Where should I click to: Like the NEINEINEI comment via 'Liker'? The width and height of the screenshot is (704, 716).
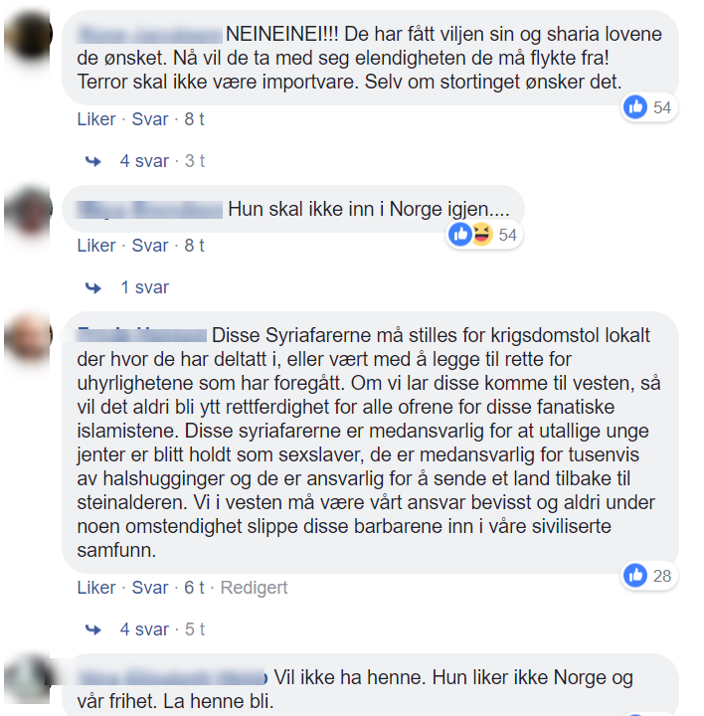pyautogui.click(x=96, y=119)
